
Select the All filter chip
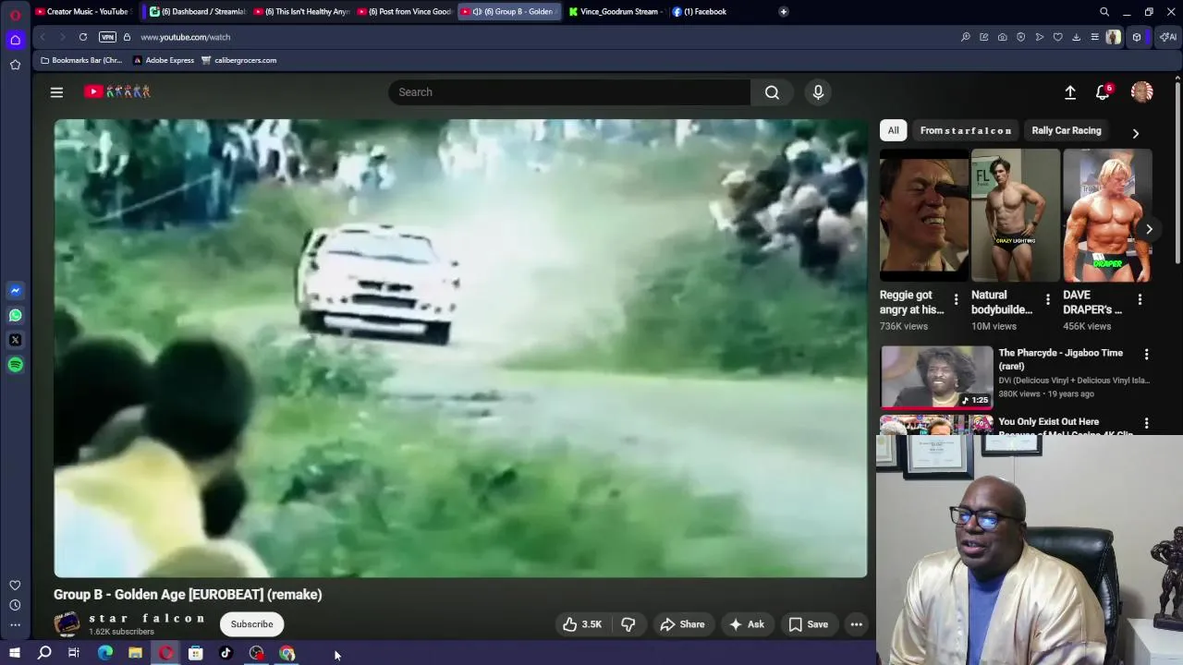894,130
